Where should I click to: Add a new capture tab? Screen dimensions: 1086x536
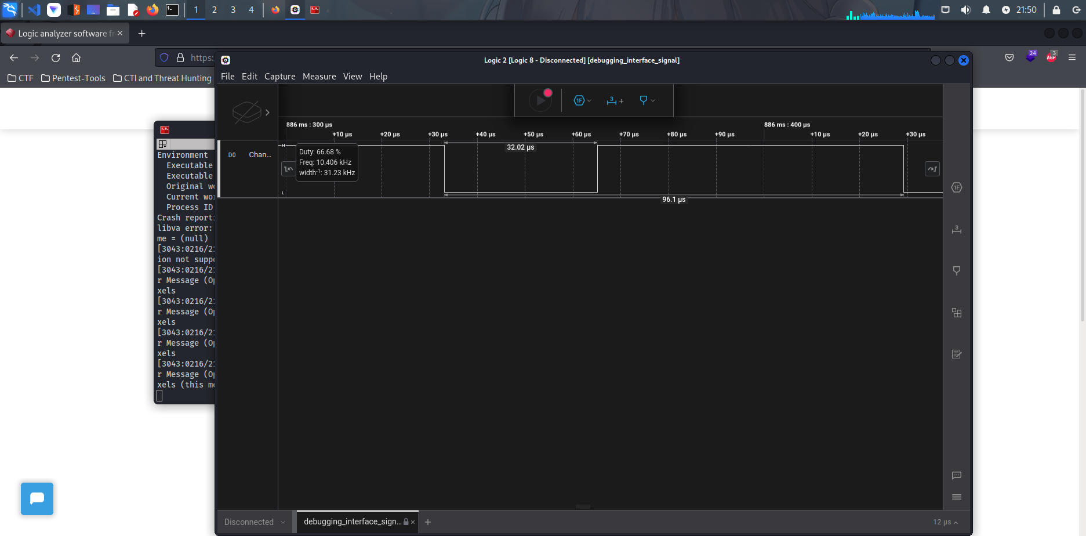(428, 522)
